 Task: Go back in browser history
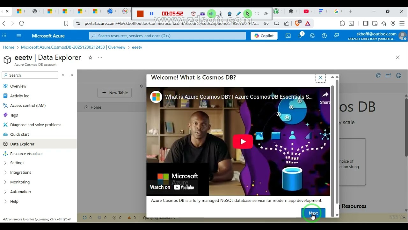(x=4, y=23)
